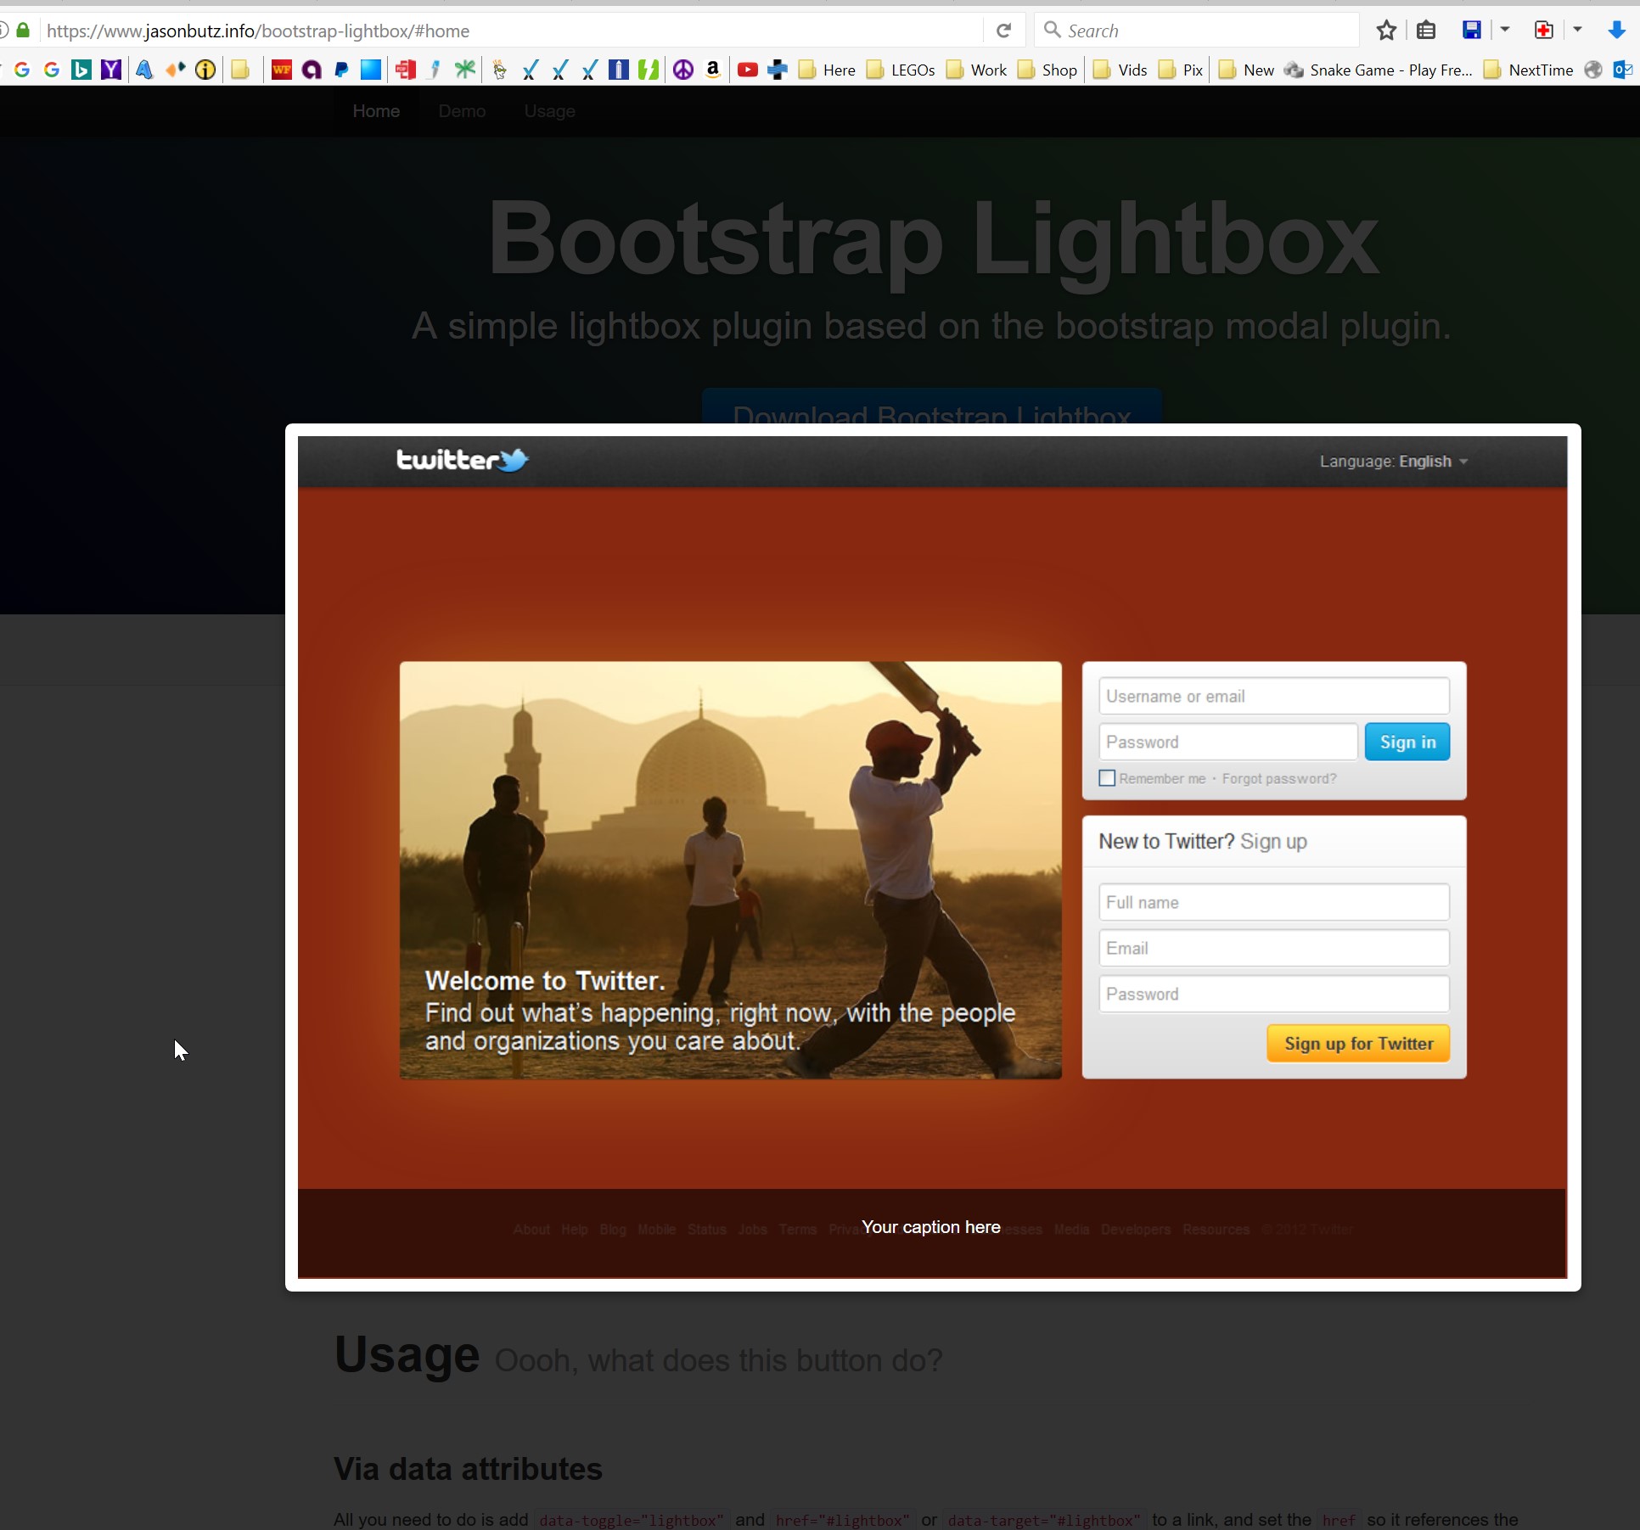
Task: Open dropdown arrow beside the red cross icon
Action: (1576, 30)
